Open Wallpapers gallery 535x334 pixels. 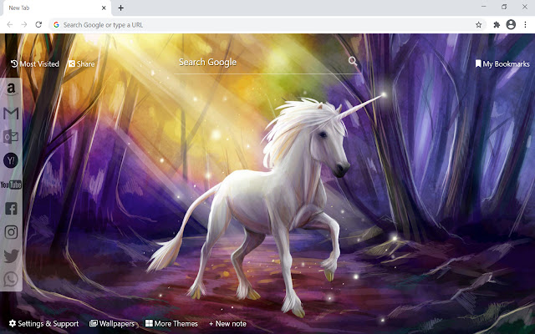112,323
